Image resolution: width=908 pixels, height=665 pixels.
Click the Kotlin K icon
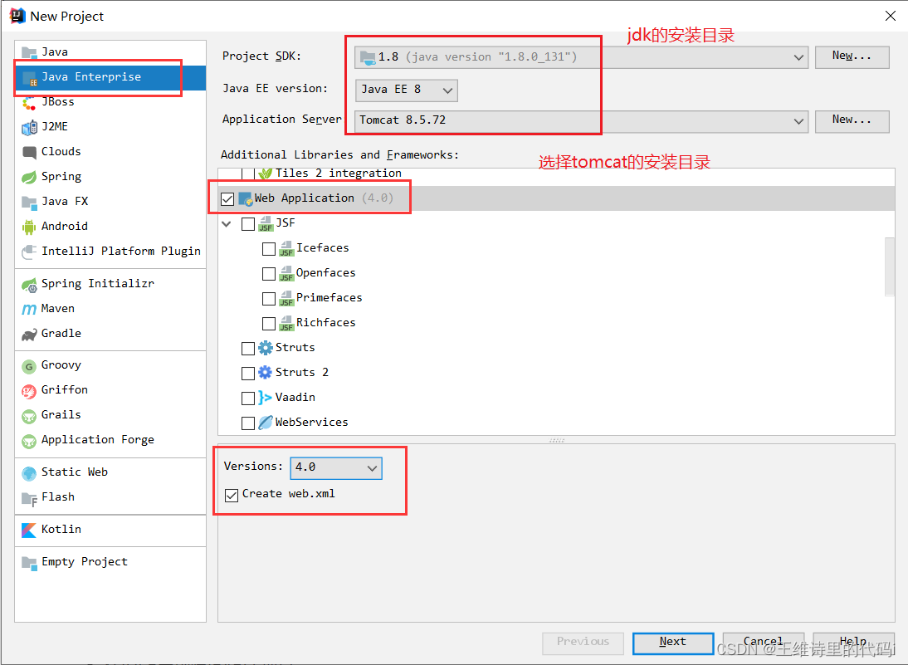(29, 530)
